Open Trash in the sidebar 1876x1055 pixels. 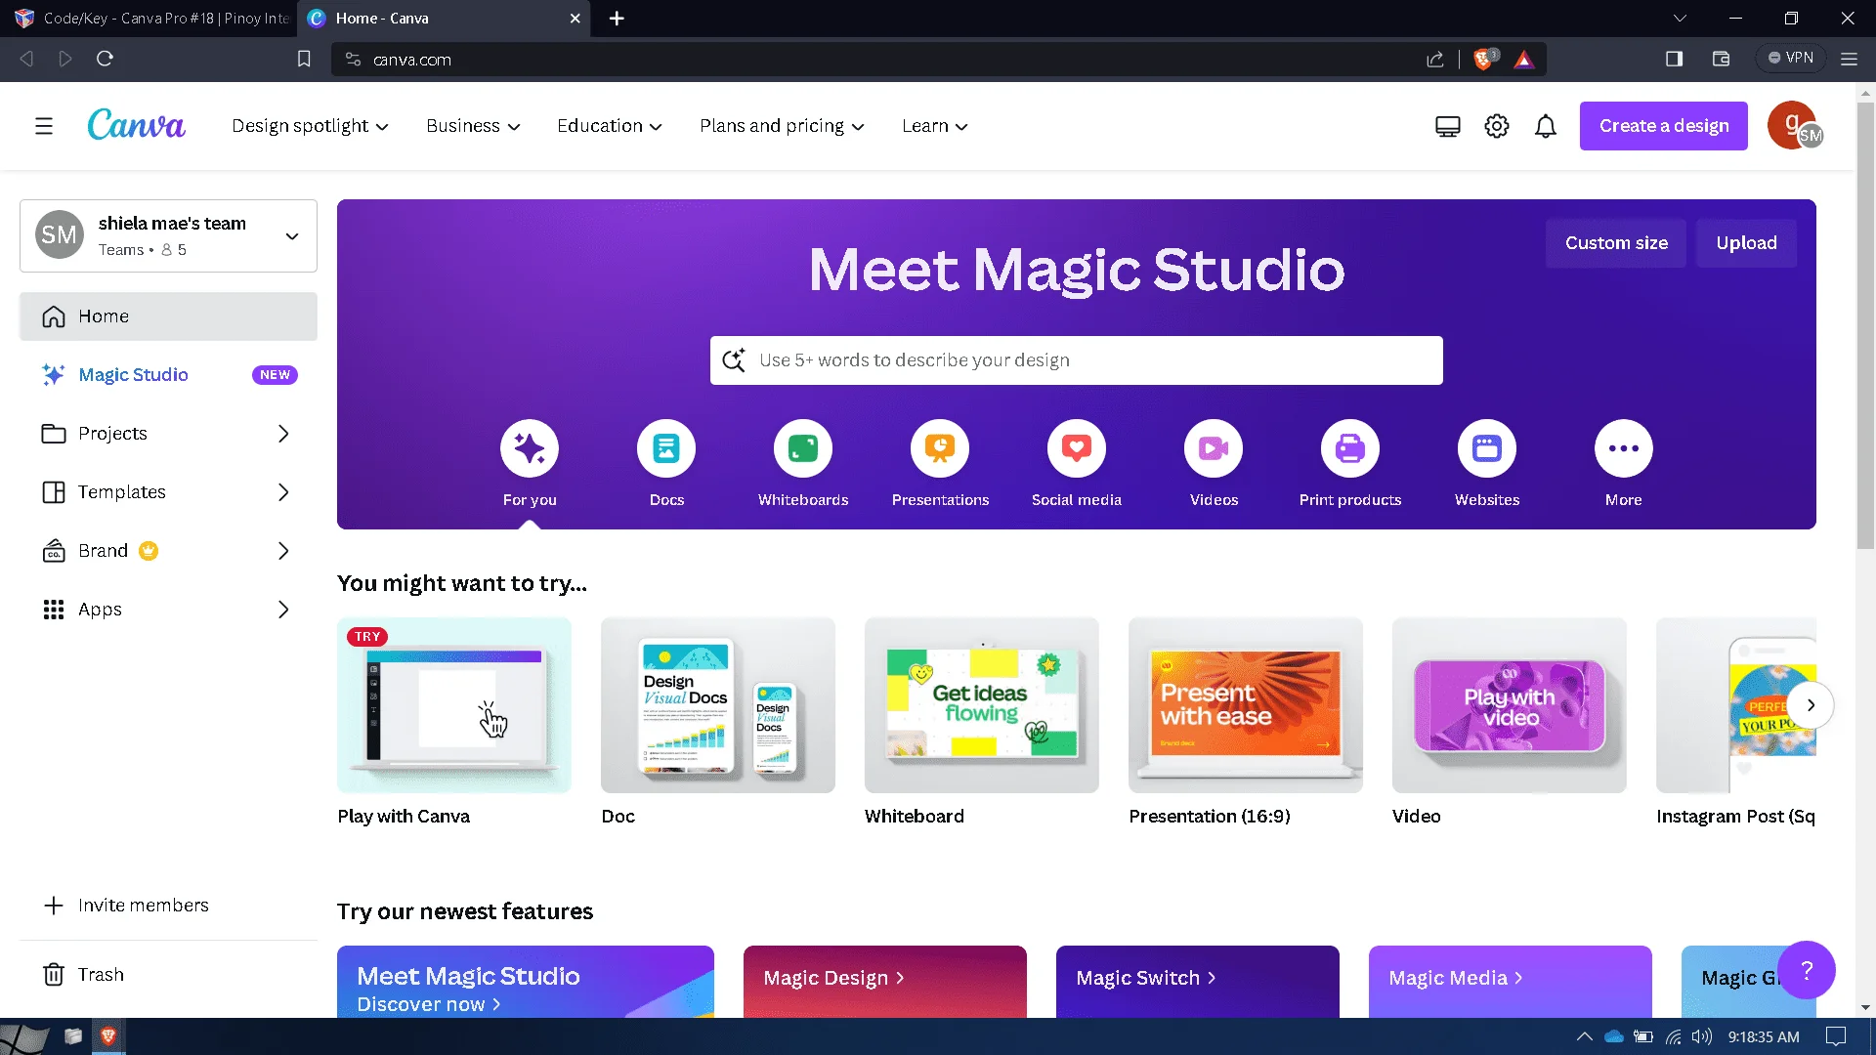(x=168, y=975)
